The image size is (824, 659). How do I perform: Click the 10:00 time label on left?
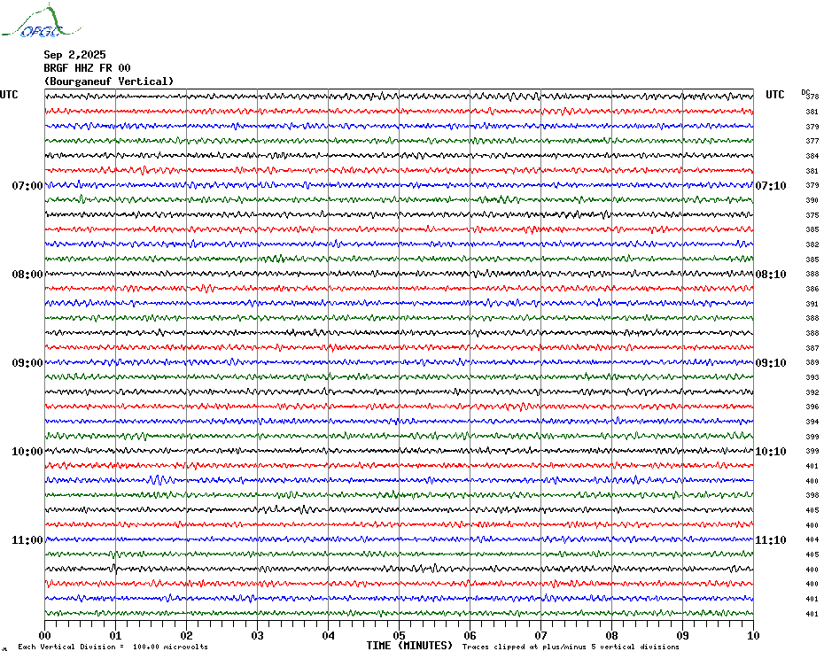pyautogui.click(x=27, y=452)
